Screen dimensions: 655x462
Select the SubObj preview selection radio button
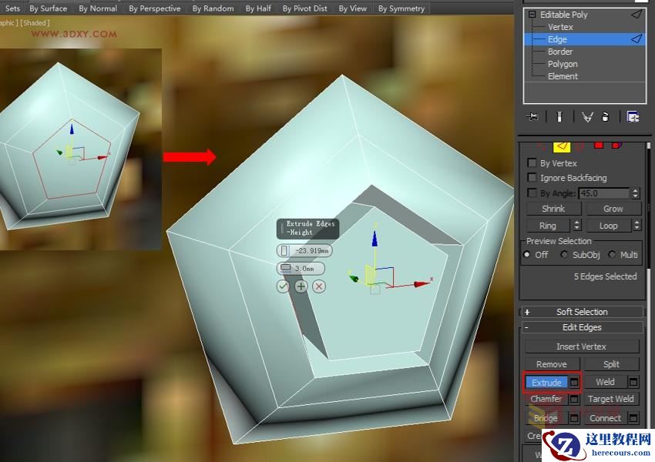tap(565, 254)
